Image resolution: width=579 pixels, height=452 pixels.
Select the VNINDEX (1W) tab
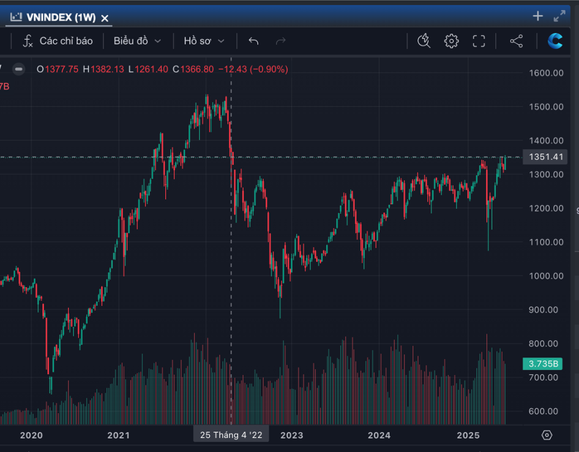[x=56, y=17]
